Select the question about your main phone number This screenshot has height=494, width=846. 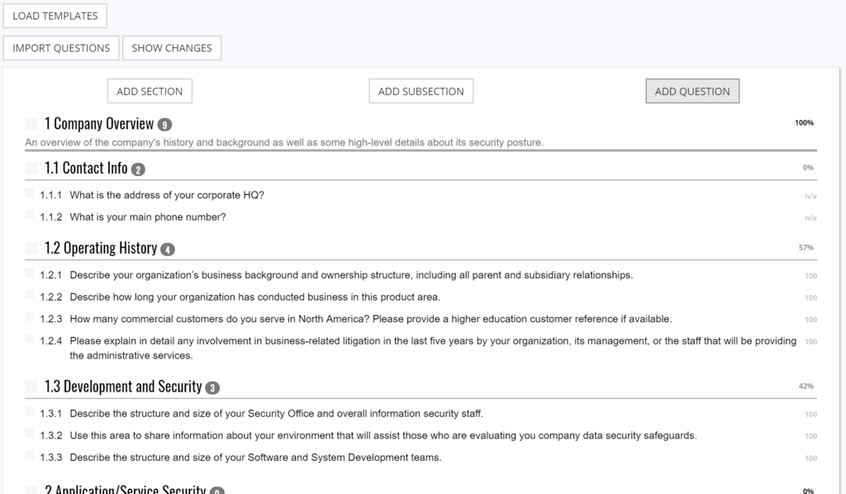[x=145, y=216]
